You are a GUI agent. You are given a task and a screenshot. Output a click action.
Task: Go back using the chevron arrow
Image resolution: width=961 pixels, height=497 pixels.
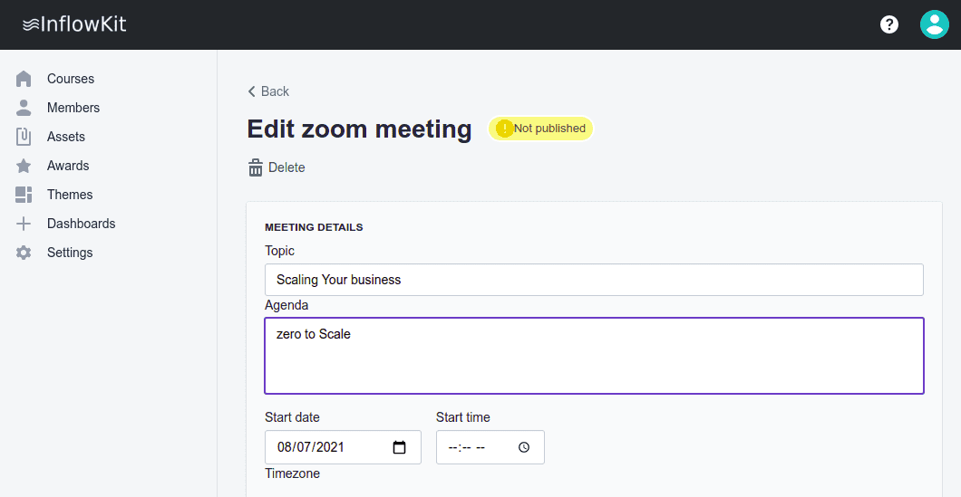[252, 91]
